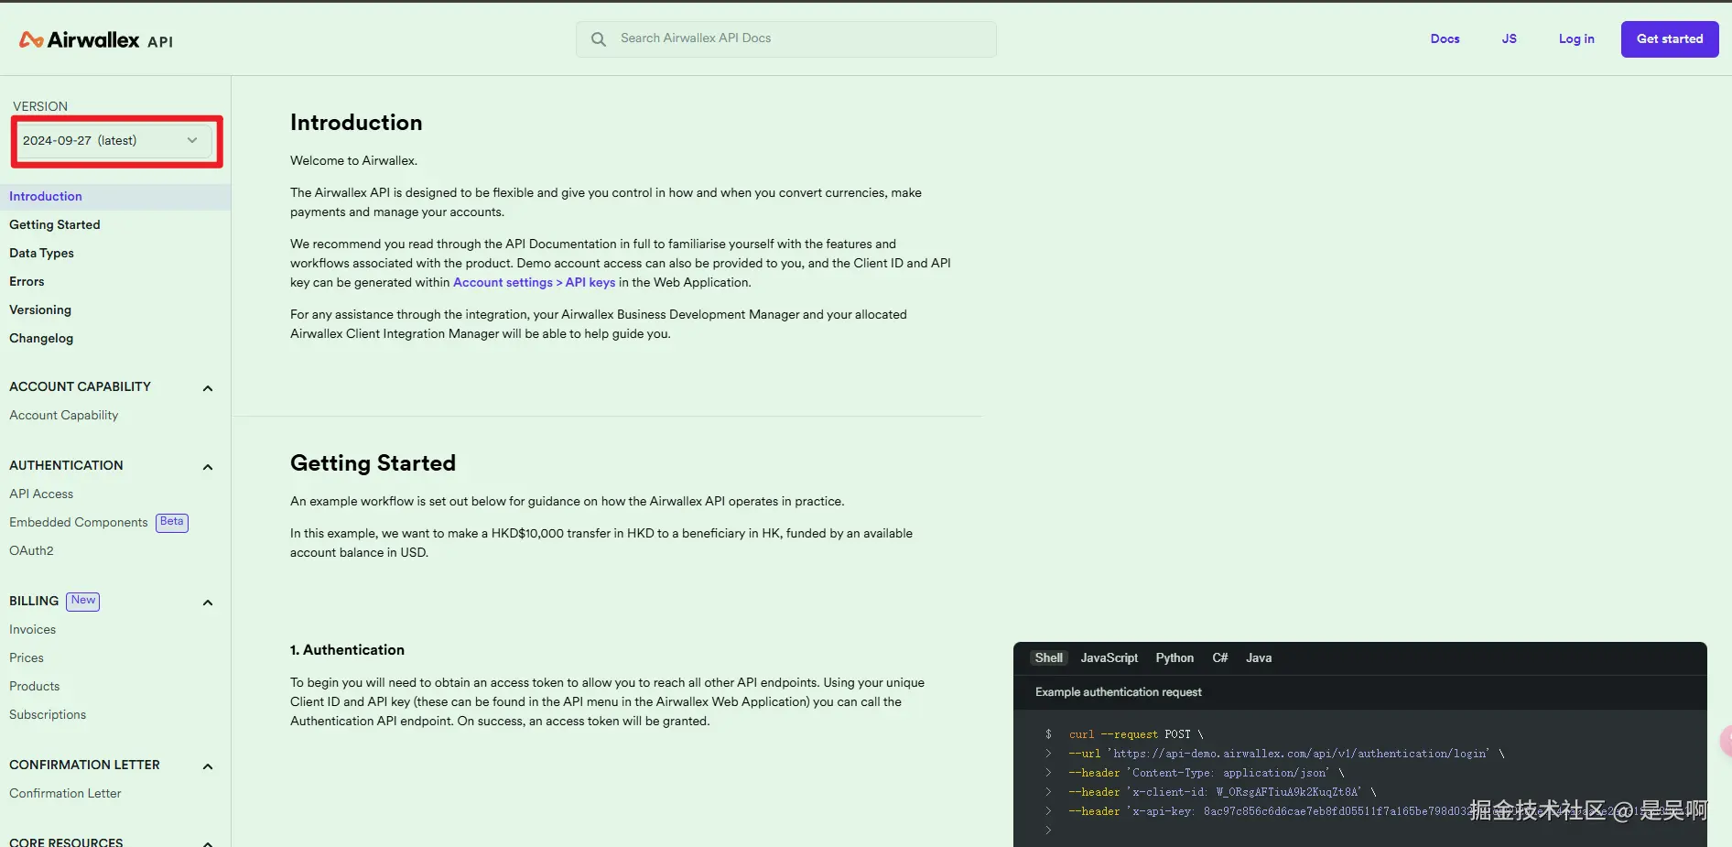Screen dimensions: 1732x847
Task: Switch to the Python code tab
Action: [1175, 658]
